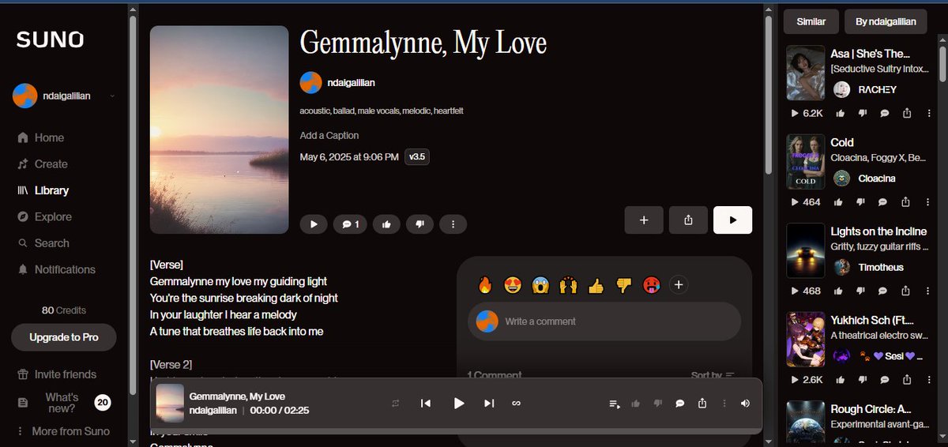The width and height of the screenshot is (948, 447).
Task: Click the SUNO logo
Action: point(50,39)
